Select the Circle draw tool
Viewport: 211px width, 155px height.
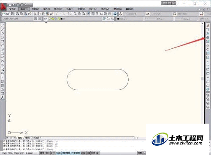click(3, 49)
